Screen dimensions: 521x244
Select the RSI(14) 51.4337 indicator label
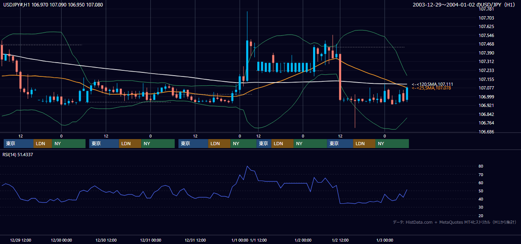(18, 155)
